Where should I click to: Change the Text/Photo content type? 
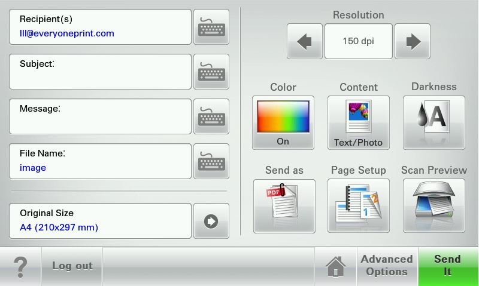(x=359, y=122)
